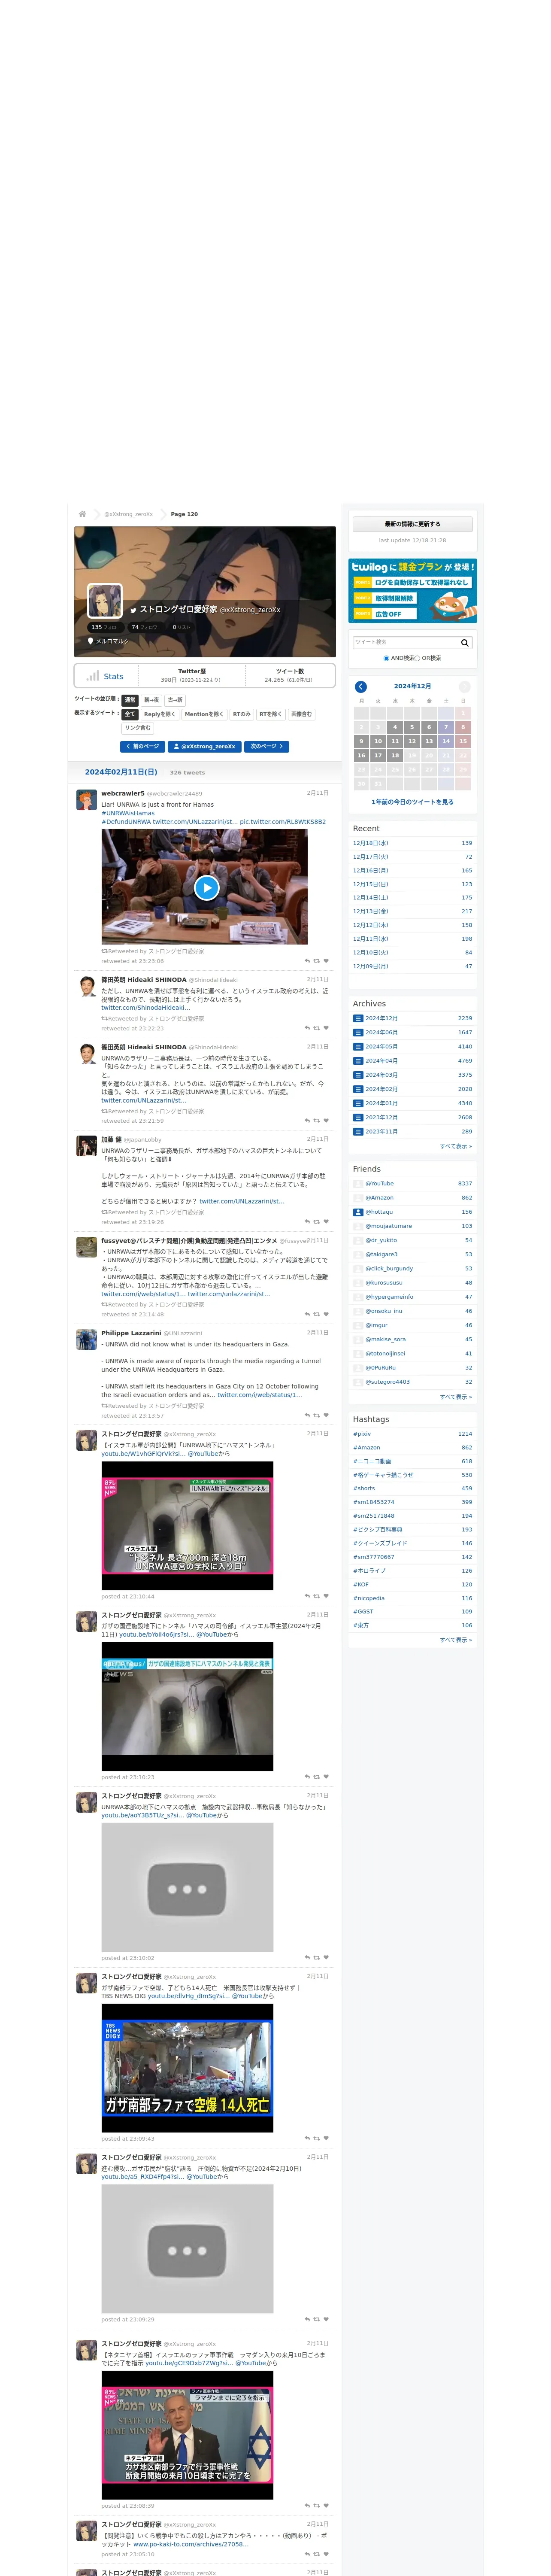
Task: Show all Hashtags with すべて表示
Action: click(456, 1640)
